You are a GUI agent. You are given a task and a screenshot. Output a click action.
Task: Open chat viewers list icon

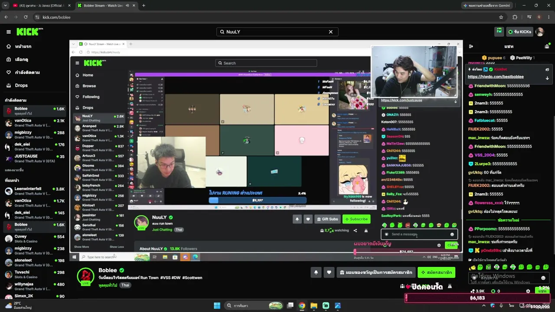(x=547, y=46)
